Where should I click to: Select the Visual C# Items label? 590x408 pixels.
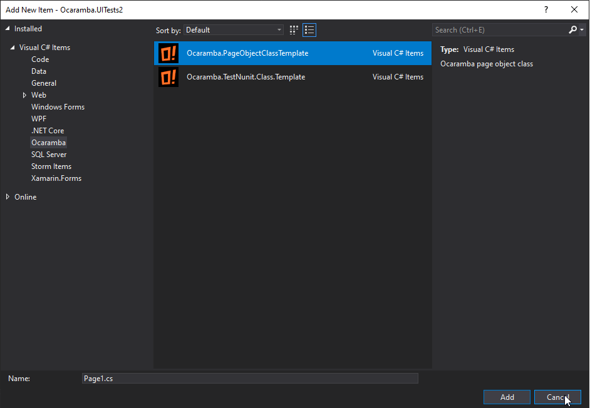44,48
